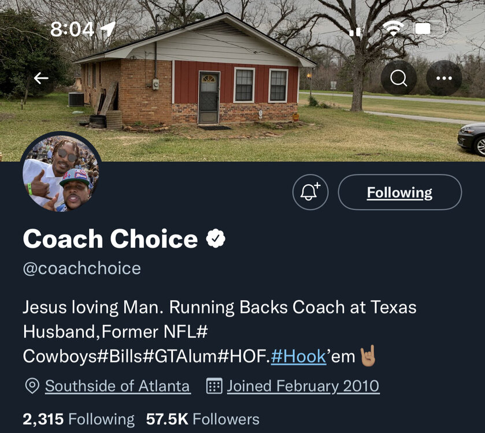This screenshot has height=433, width=485.
Task: Open the Southside of Atlanta location link
Action: (117, 386)
